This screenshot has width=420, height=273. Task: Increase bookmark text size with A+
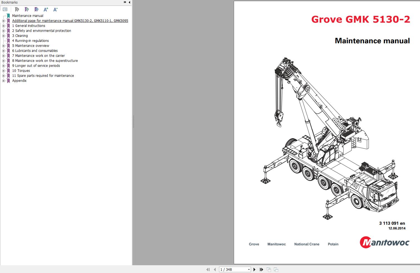[46, 9]
